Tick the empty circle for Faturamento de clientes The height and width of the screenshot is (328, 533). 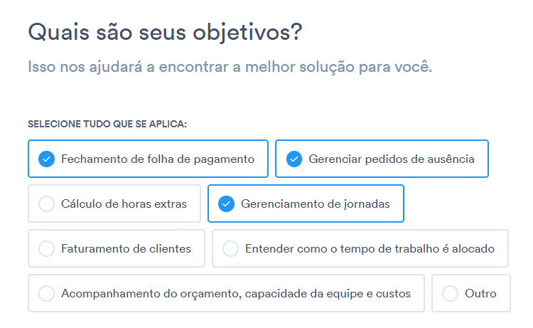click(x=47, y=249)
